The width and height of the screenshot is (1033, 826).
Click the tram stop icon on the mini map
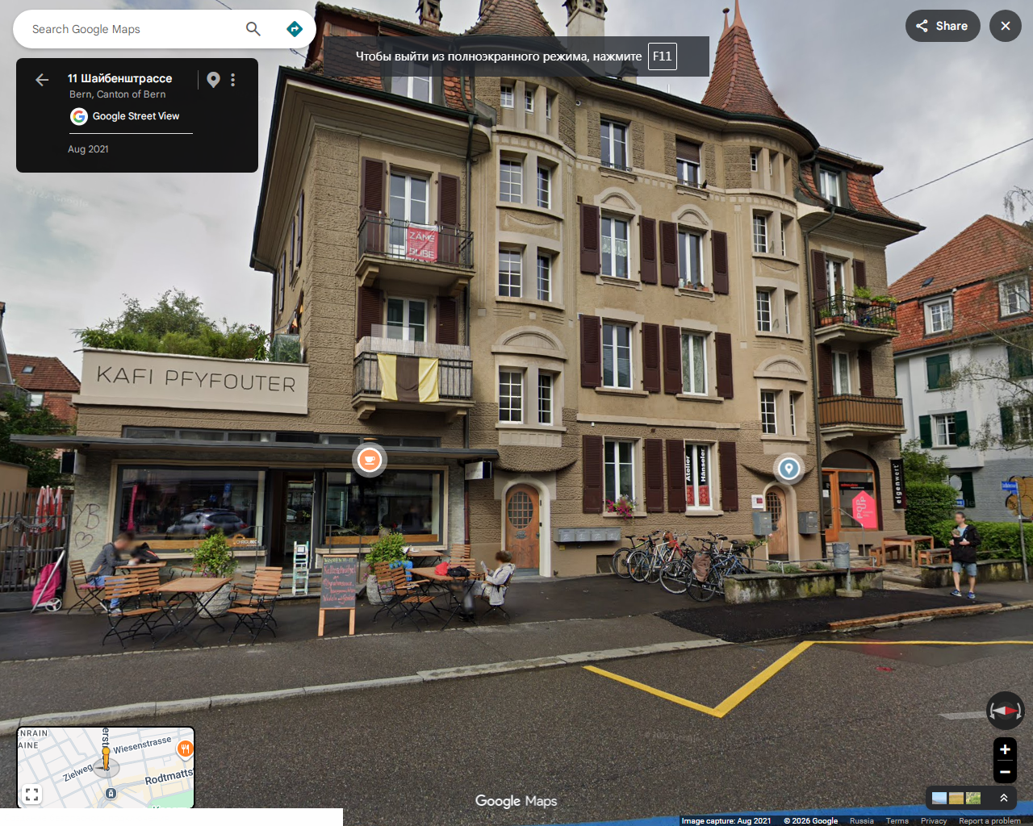[x=111, y=794]
